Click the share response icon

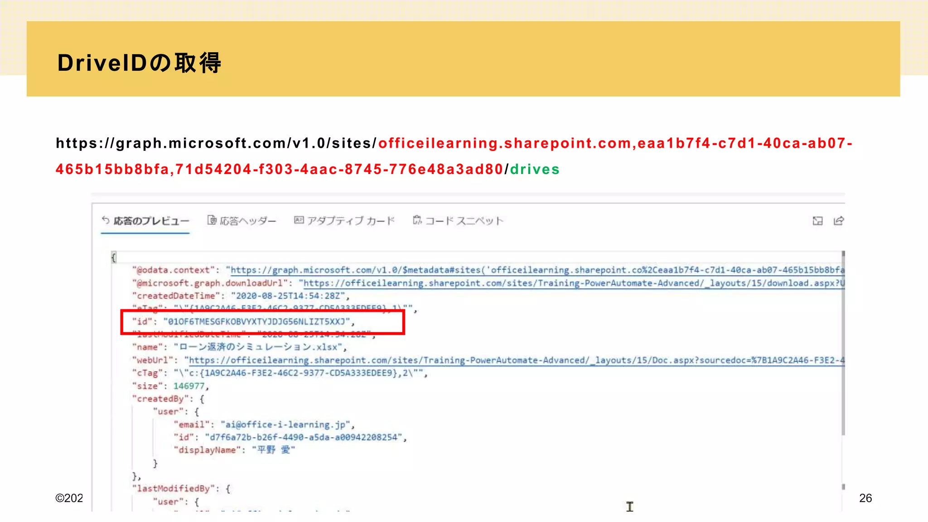(x=839, y=221)
